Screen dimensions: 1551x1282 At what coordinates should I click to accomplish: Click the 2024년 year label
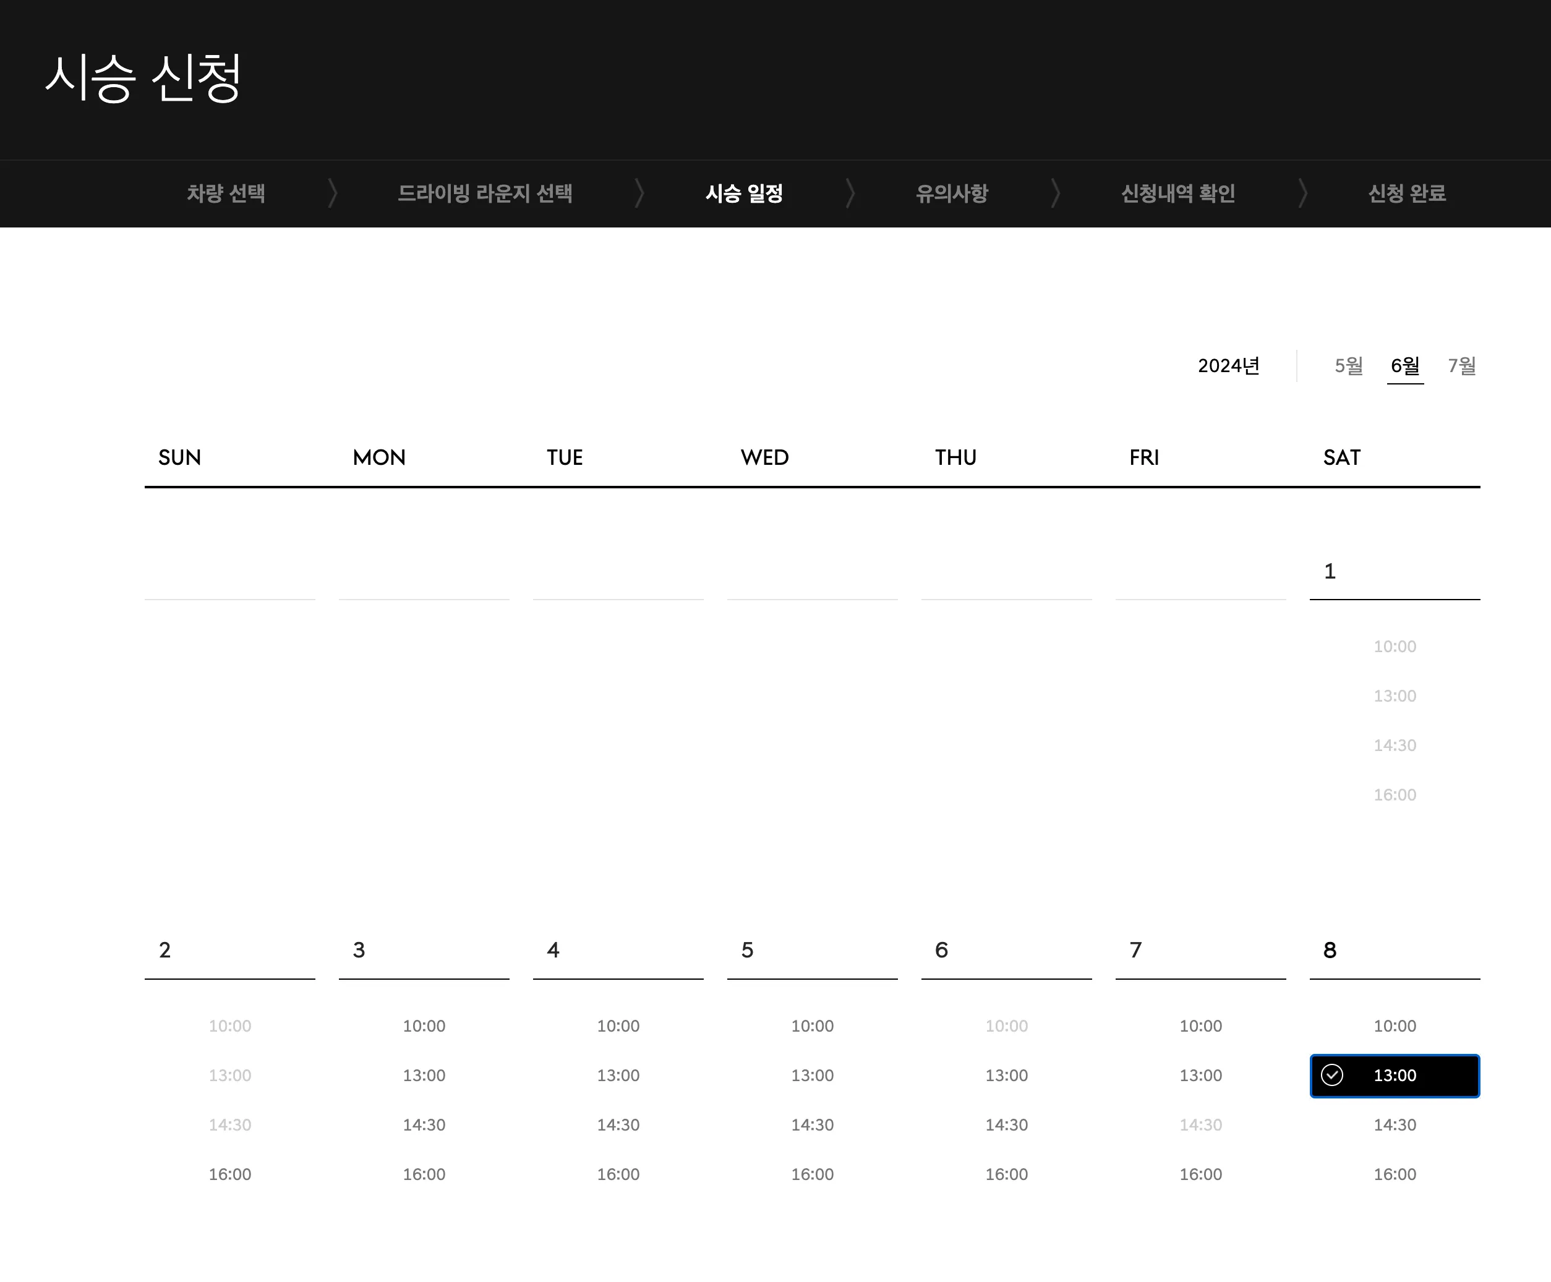(x=1229, y=365)
